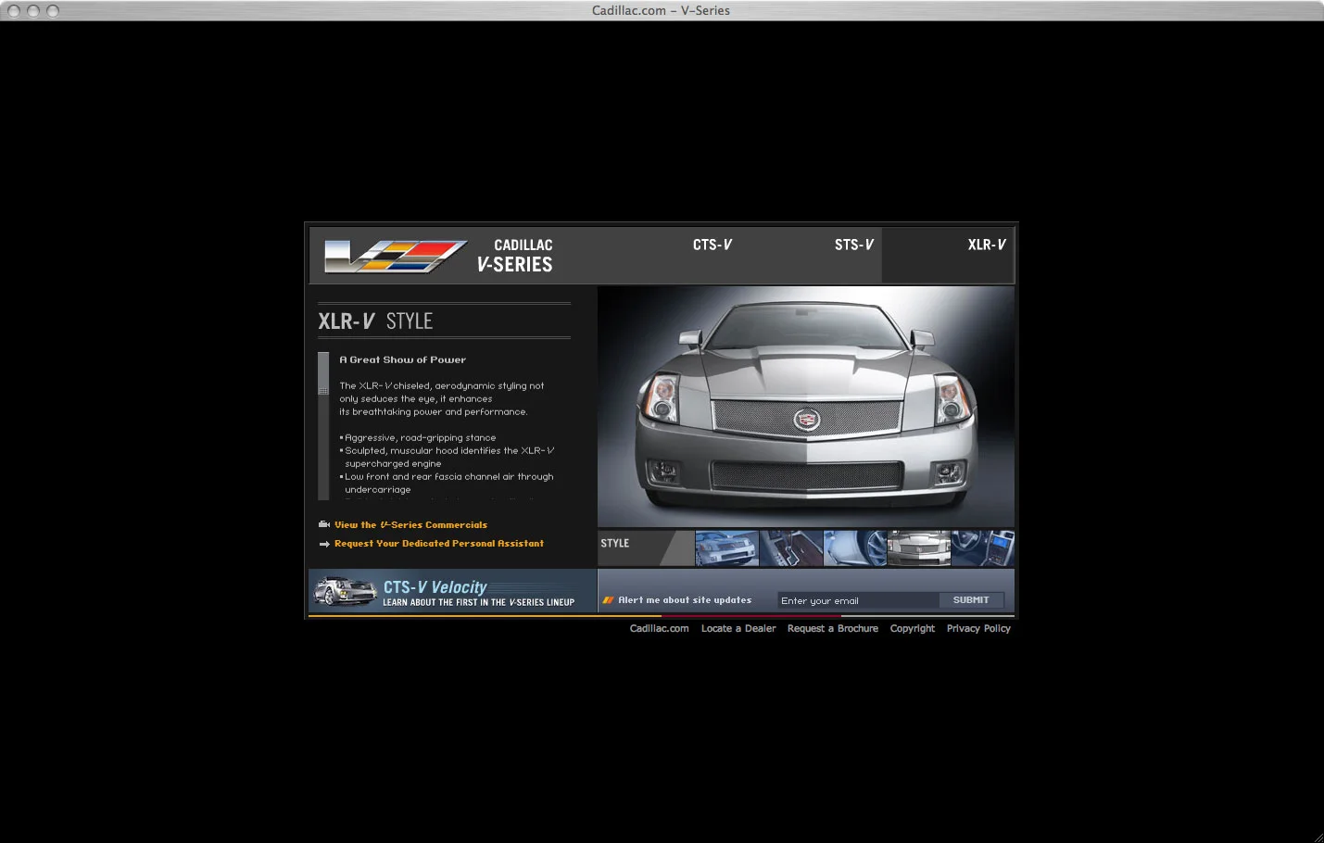Open the Locate a Dealer link

[x=738, y=628]
